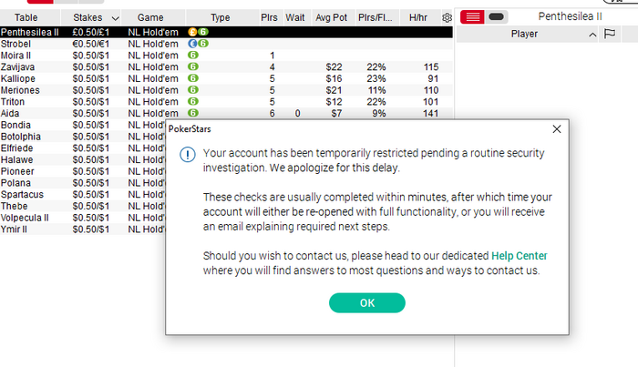Click the 6-max icon on Kalliope row

193,78
